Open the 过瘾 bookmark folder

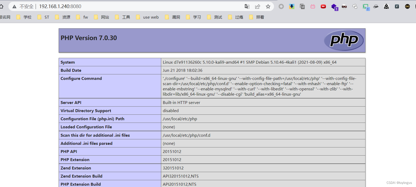point(236,17)
